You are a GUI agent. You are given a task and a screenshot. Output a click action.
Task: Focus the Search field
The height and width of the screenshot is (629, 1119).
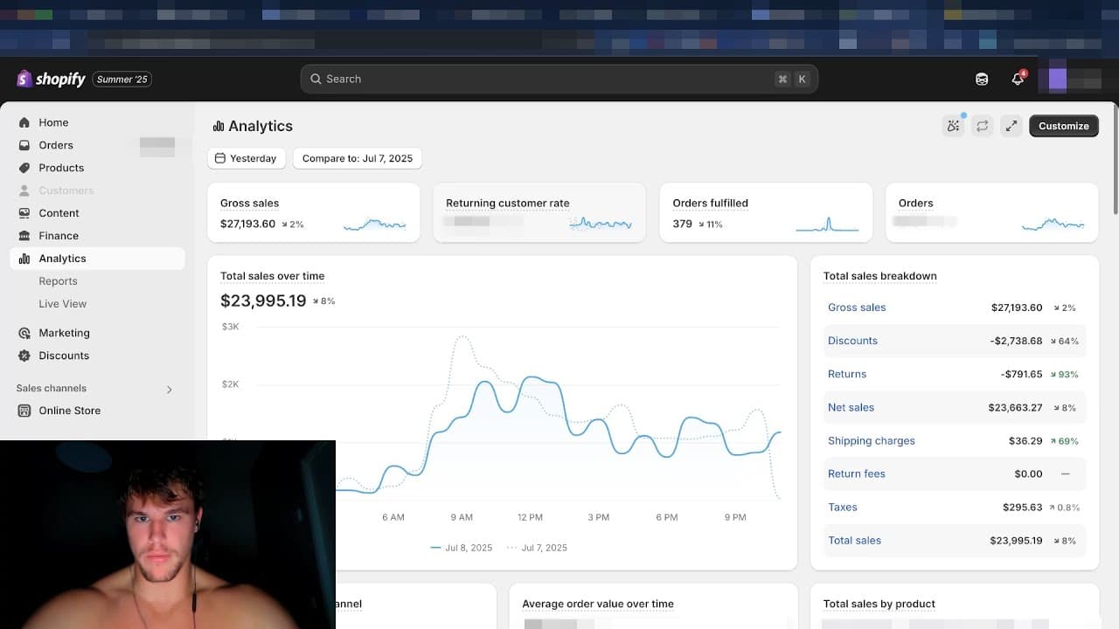(x=559, y=79)
